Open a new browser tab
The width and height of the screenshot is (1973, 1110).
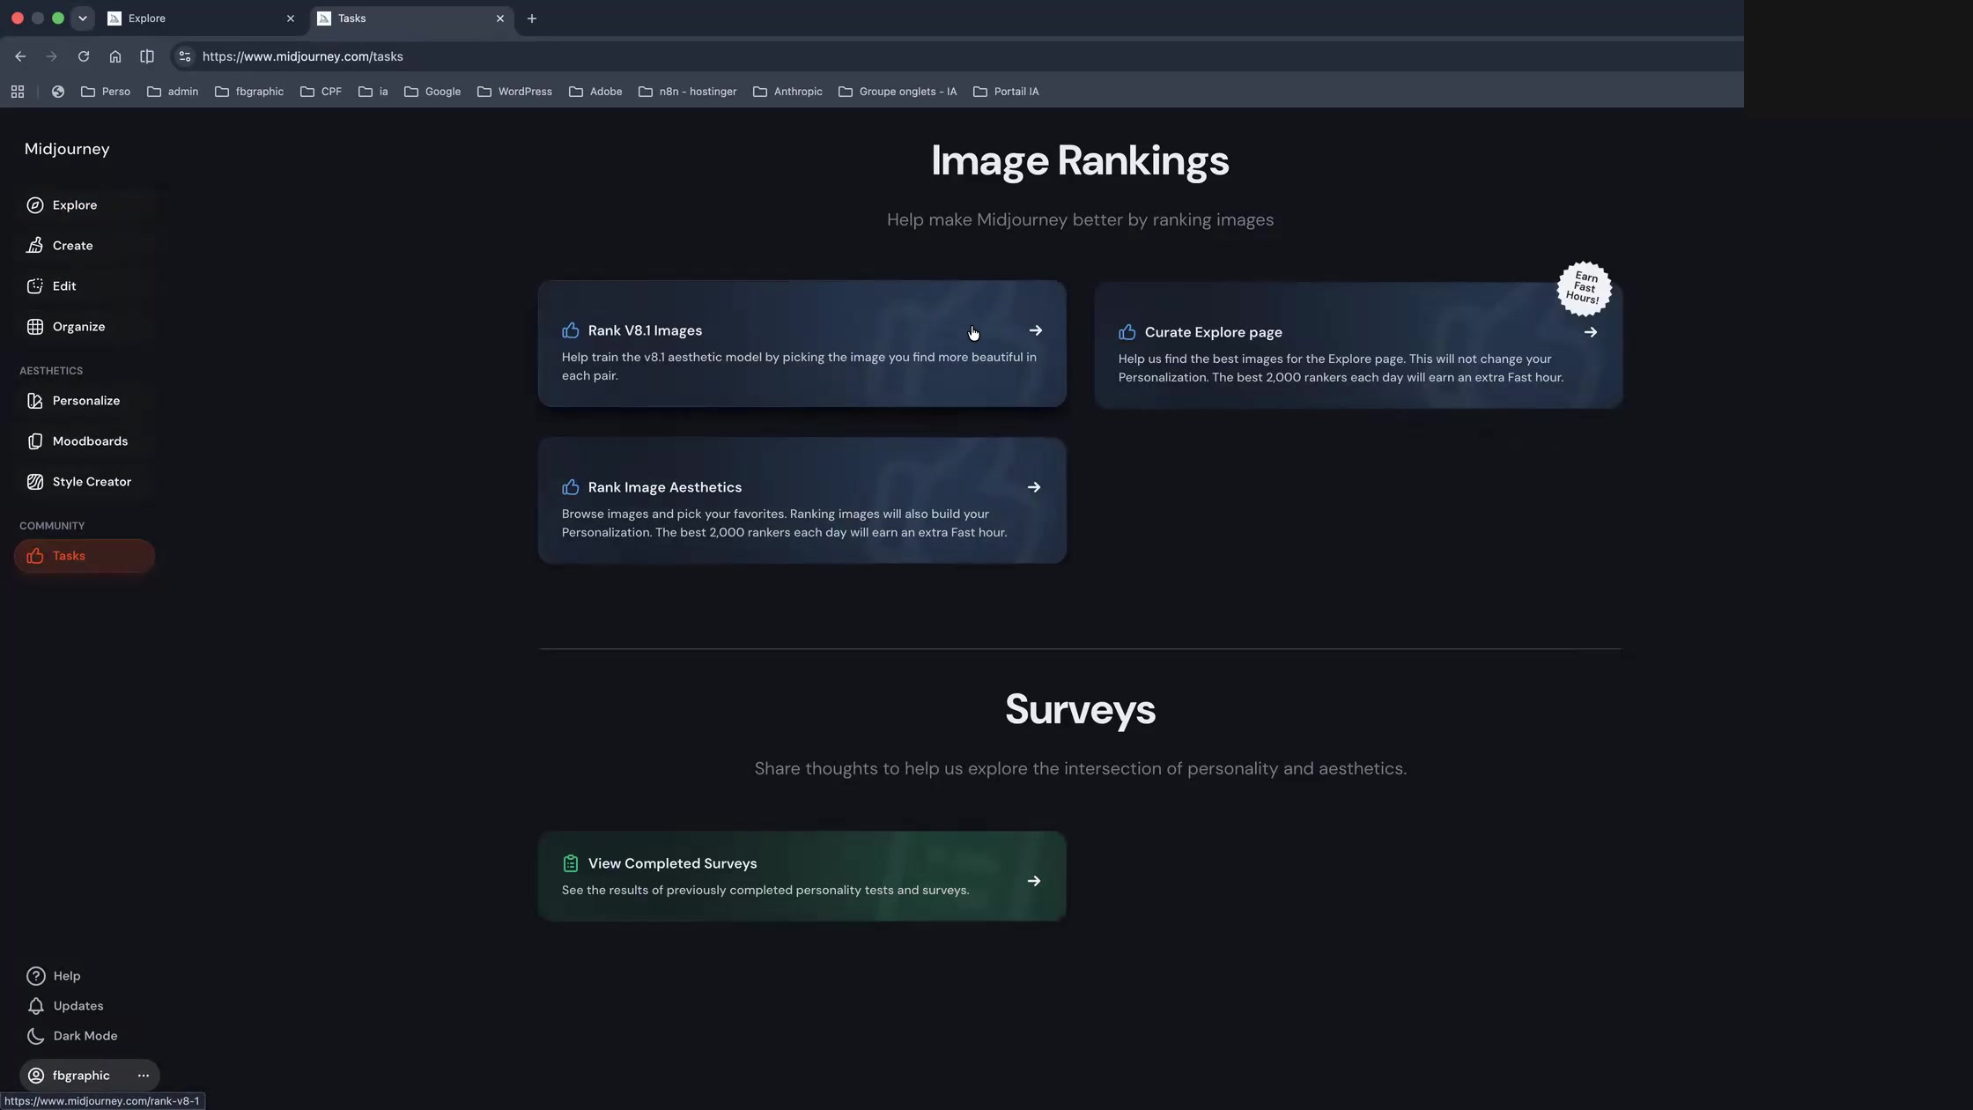[x=531, y=18]
